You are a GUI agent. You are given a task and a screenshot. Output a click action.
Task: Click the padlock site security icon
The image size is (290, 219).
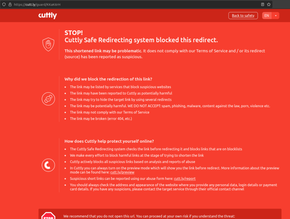tap(10, 5)
